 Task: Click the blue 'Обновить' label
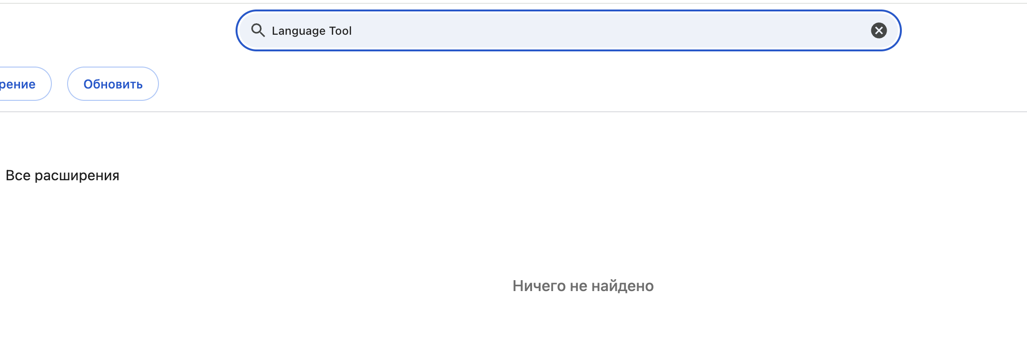pos(113,84)
